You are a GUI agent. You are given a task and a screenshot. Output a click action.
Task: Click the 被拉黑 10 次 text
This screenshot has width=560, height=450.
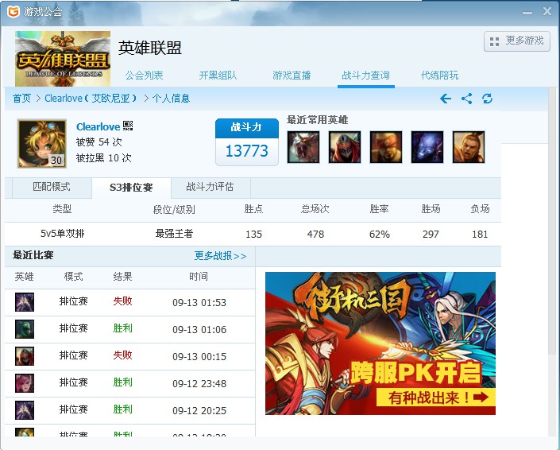pos(103,158)
